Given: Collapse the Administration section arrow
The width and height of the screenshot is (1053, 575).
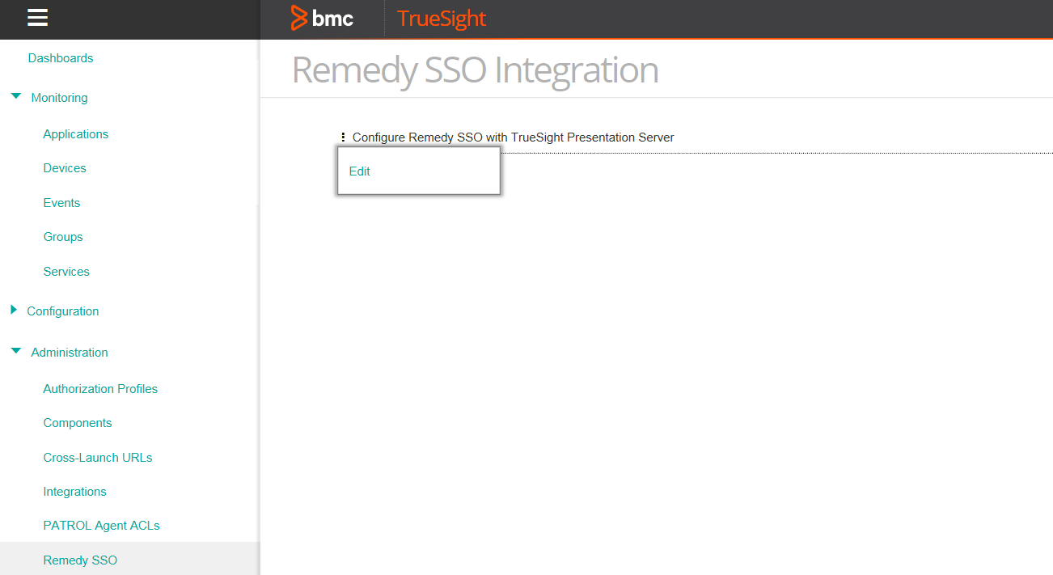Looking at the screenshot, I should tap(16, 352).
